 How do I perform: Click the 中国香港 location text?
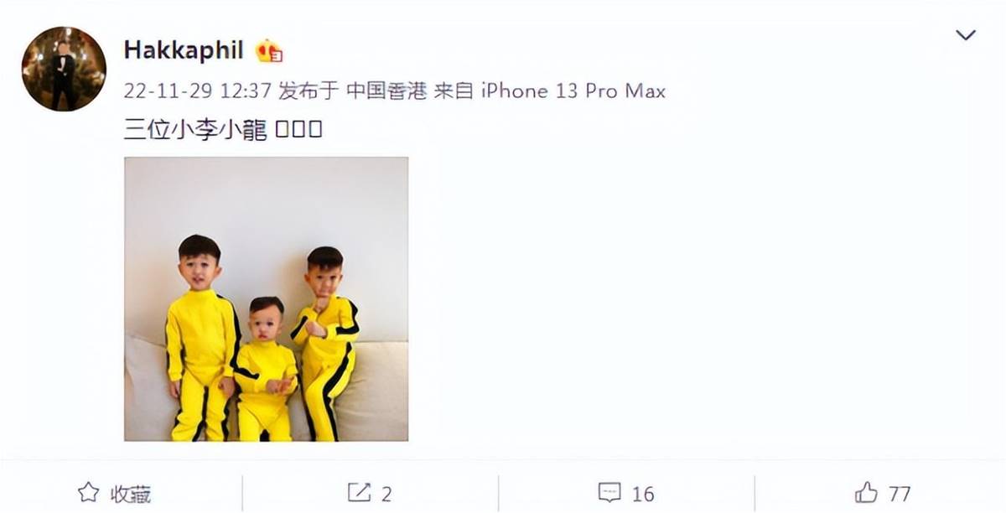click(386, 91)
